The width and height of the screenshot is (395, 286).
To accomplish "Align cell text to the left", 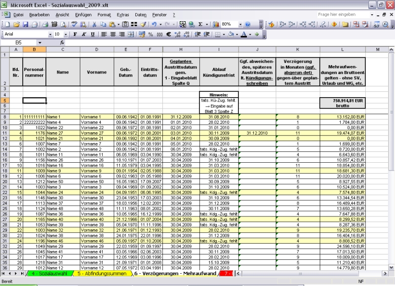I will coord(104,35).
